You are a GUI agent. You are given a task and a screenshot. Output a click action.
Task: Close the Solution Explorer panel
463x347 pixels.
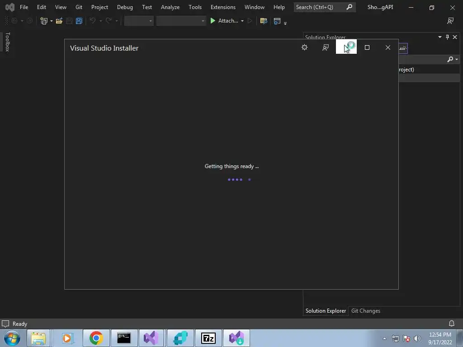(455, 37)
